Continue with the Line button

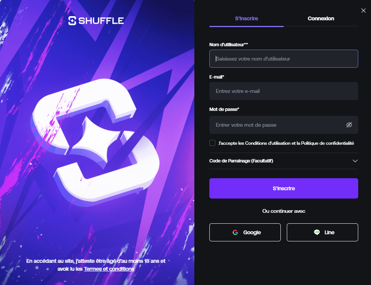pyautogui.click(x=322, y=232)
